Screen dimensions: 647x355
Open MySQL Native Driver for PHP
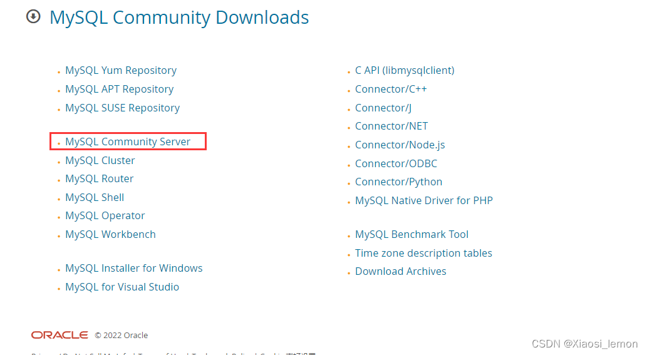[x=424, y=200]
